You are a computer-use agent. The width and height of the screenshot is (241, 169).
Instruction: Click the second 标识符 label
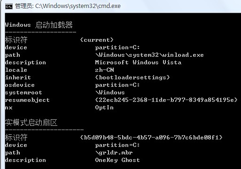coord(16,138)
